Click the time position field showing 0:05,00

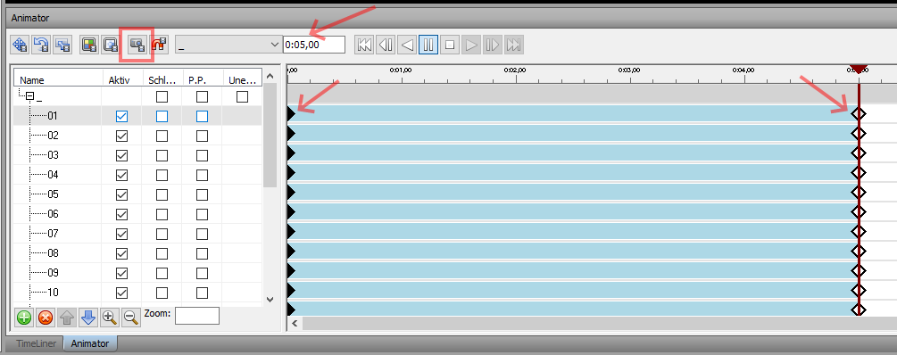coord(314,45)
